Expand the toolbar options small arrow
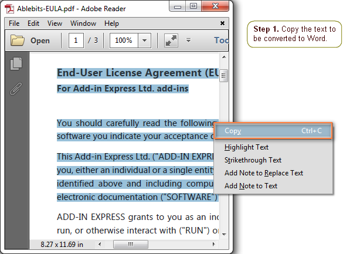 [188, 40]
